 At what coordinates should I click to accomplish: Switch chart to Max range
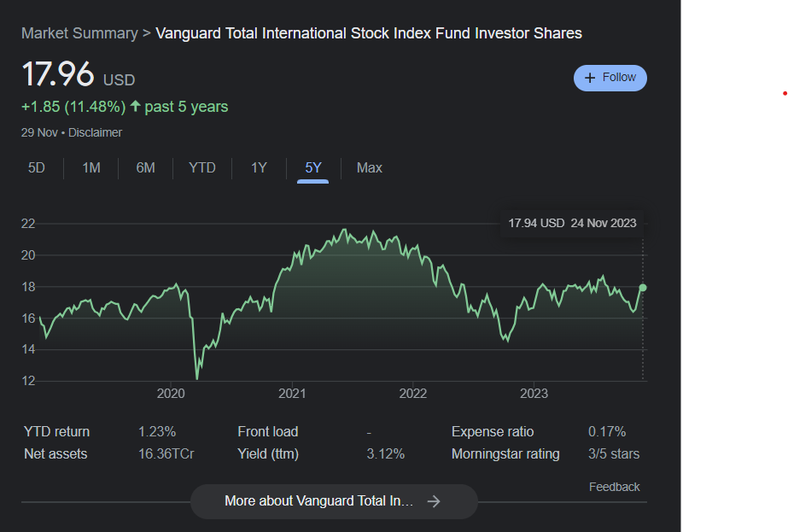pos(370,167)
